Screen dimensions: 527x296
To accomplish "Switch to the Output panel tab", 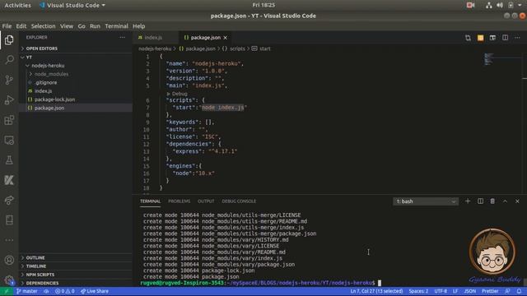I will (x=206, y=201).
